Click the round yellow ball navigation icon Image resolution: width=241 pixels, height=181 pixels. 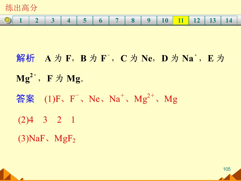click(8, 20)
